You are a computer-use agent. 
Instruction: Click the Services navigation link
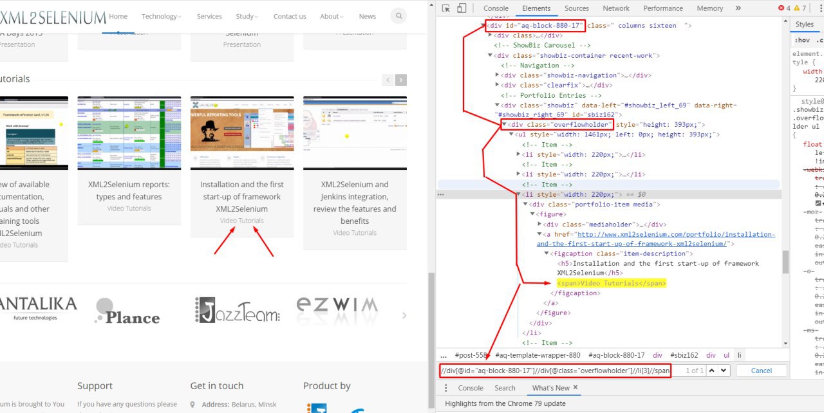tap(209, 16)
